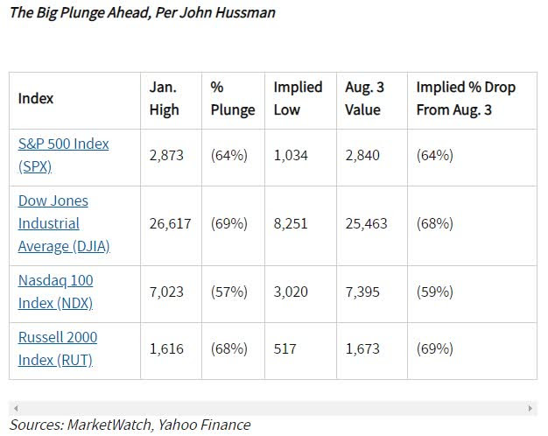The height and width of the screenshot is (436, 548).
Task: Select the 26,617 Jan. High cell
Action: [170, 223]
